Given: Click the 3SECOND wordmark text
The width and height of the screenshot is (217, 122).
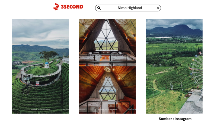Looking at the screenshot, I should click(x=72, y=7).
